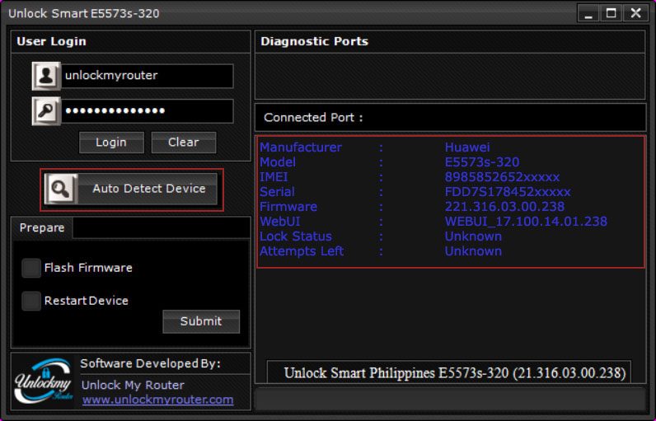Click the Serial label

(277, 192)
